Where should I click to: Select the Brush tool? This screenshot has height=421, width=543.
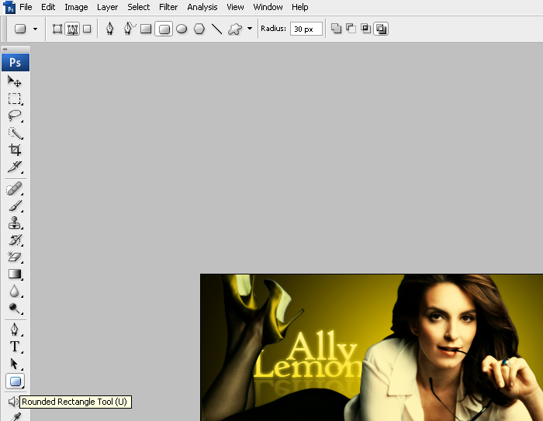(15, 206)
